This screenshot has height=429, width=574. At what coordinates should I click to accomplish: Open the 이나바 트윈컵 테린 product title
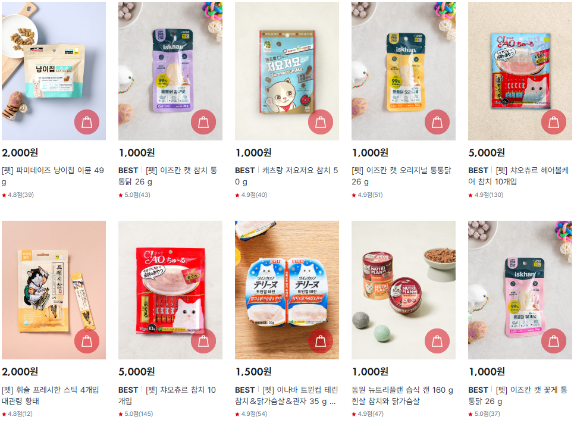286,395
